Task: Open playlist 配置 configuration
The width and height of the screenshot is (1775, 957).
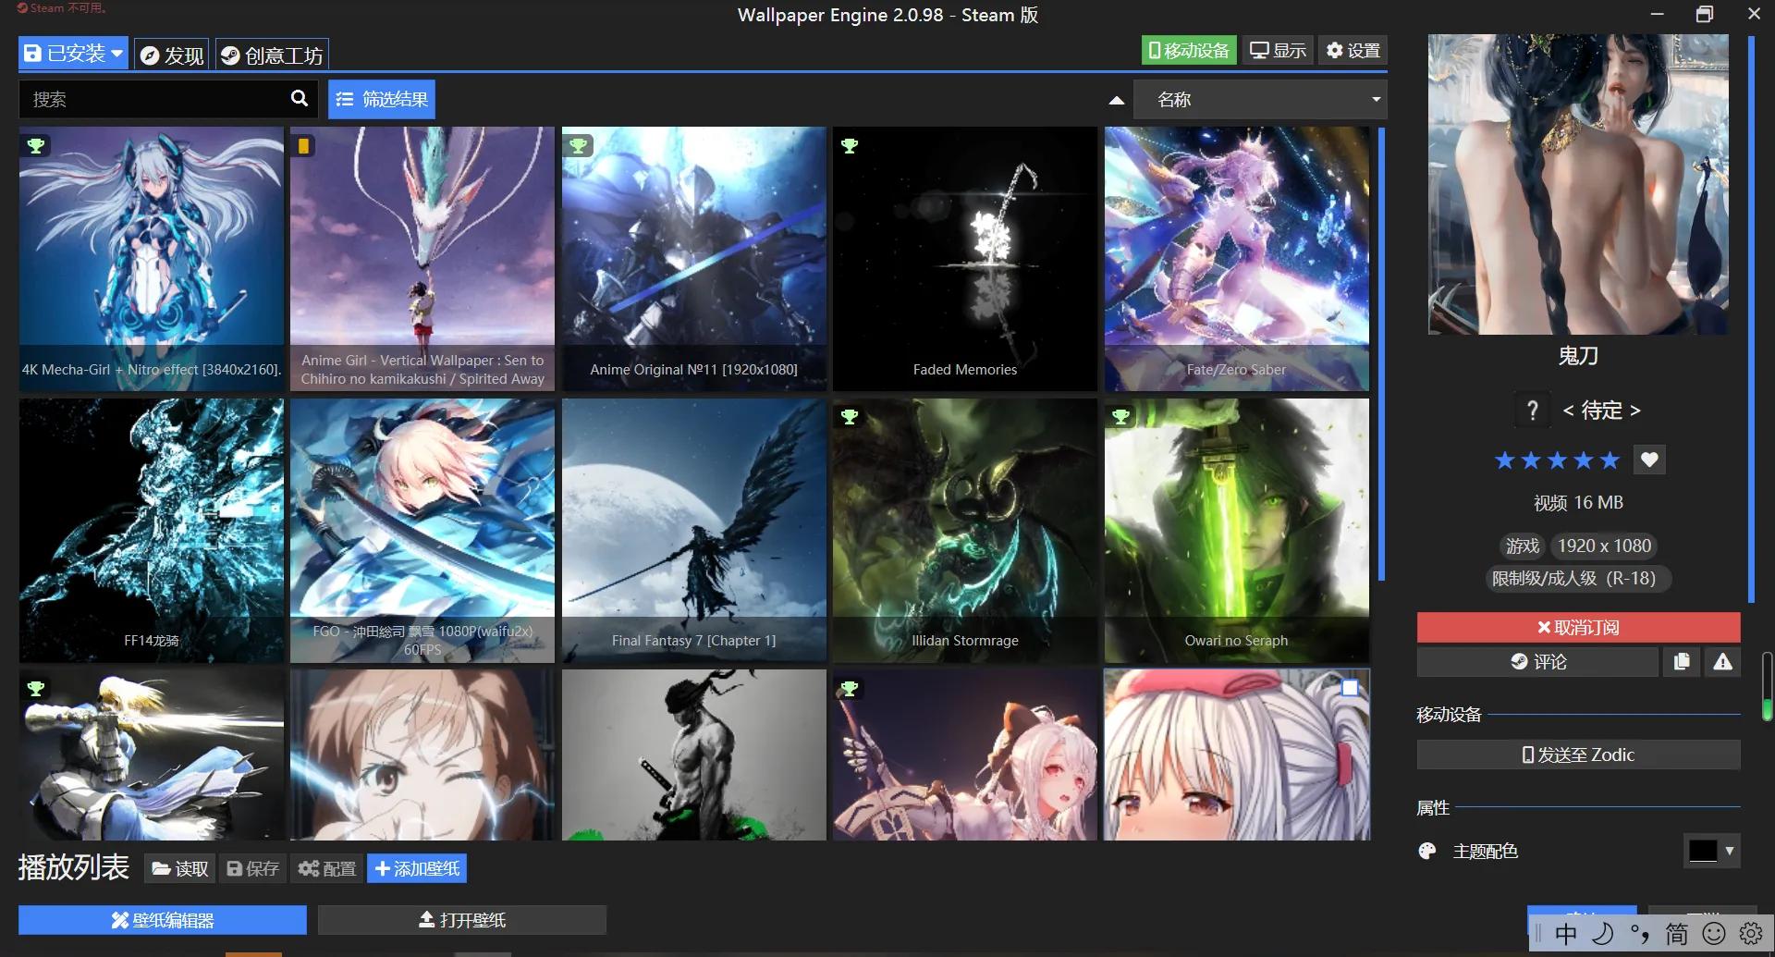Action: tap(327, 869)
